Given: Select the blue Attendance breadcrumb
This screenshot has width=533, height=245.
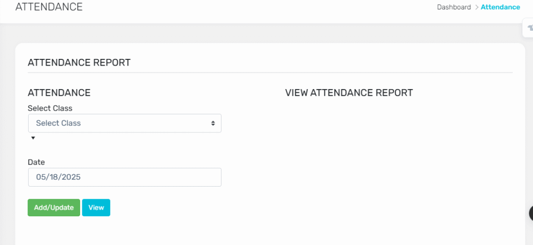Looking at the screenshot, I should [500, 7].
